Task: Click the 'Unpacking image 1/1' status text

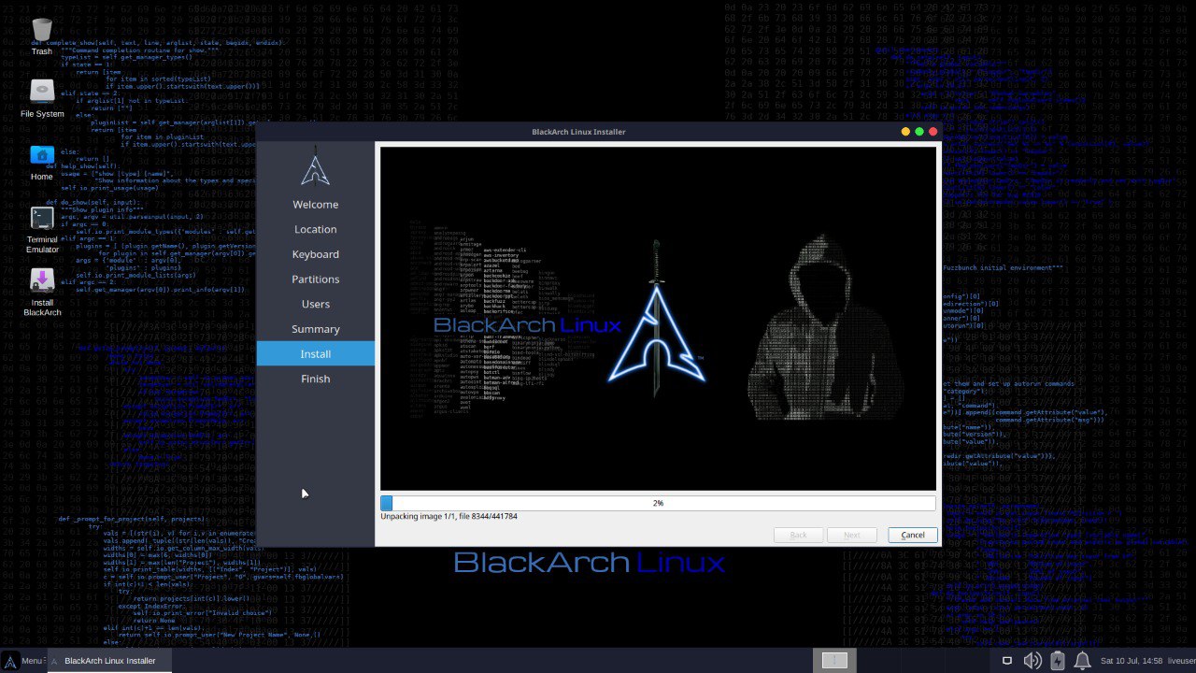Action: point(448,516)
